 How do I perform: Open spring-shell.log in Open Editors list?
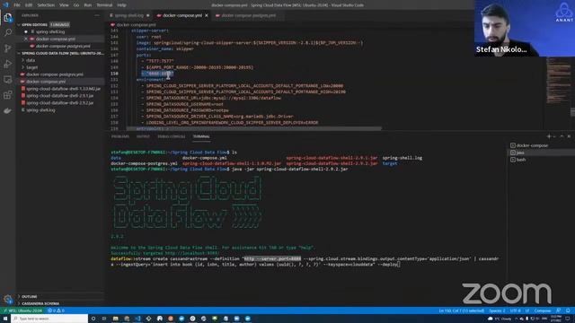tap(50, 32)
